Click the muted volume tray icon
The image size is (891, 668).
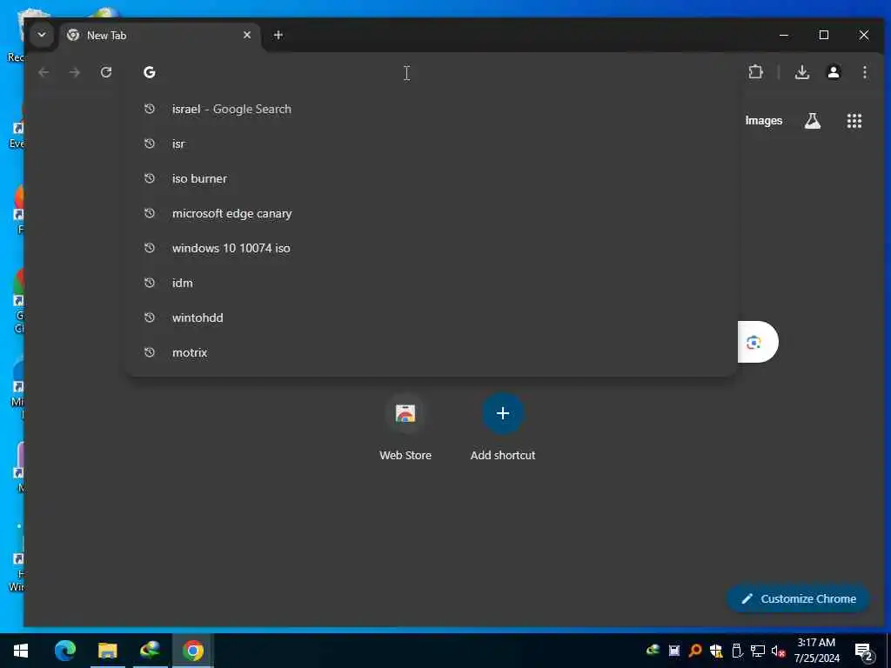click(778, 651)
